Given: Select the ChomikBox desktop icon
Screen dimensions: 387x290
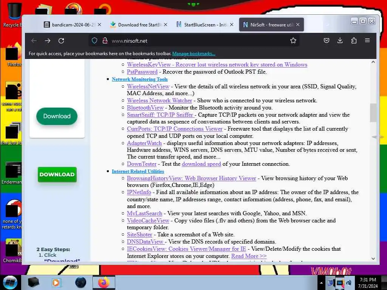Looking at the screenshot, I should click(13, 250).
